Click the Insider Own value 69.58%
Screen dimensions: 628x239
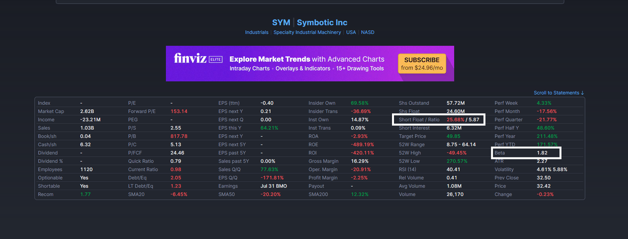tap(360, 103)
